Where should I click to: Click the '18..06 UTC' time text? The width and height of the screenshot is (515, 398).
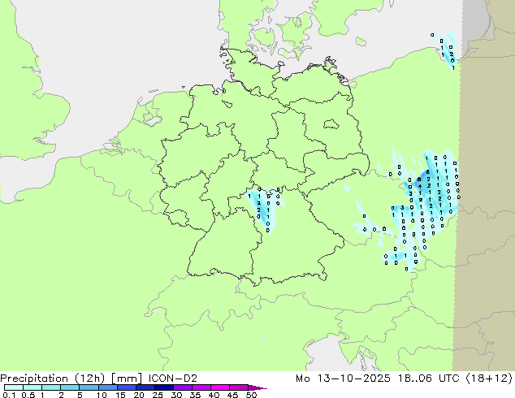[x=431, y=379]
